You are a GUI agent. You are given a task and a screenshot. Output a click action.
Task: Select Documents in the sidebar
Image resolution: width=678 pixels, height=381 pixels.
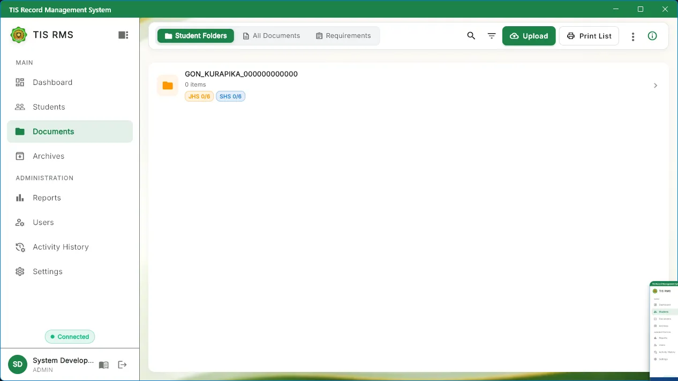click(70, 131)
